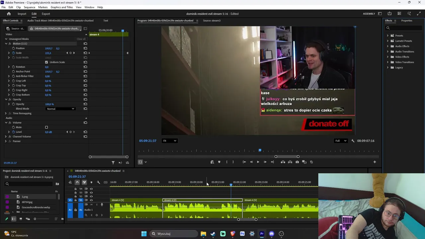
Task: Open File Explorer from the taskbar
Action: (203, 234)
